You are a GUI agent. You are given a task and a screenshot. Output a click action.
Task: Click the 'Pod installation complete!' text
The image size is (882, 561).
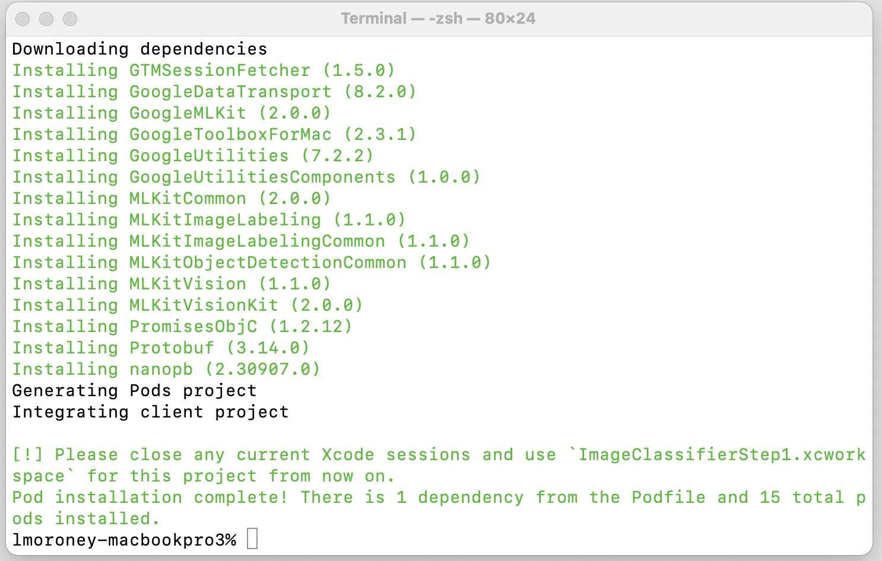click(151, 498)
